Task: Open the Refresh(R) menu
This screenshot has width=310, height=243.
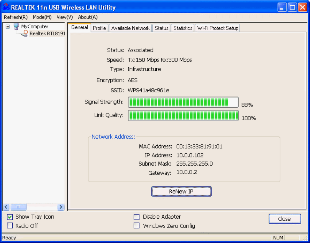Action: (x=16, y=17)
